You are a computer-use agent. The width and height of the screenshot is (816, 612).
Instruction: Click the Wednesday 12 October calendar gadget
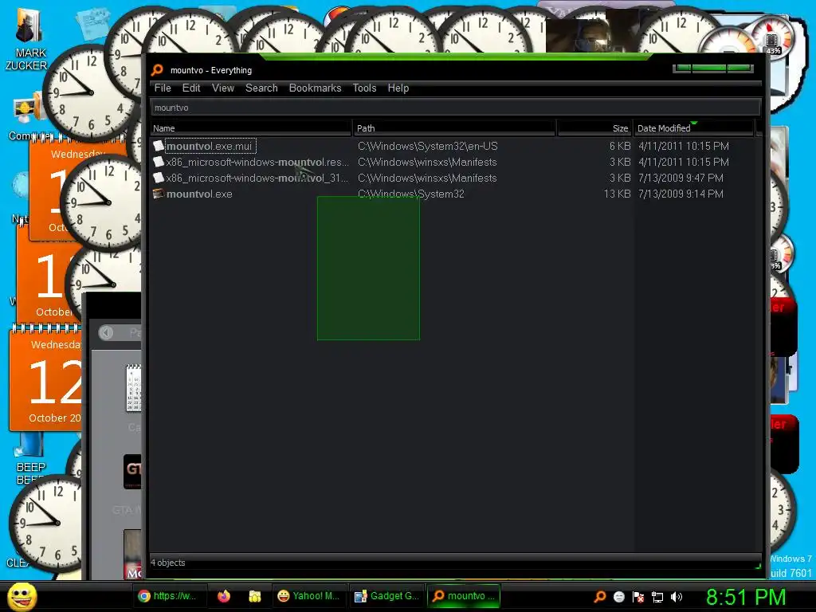click(45, 379)
